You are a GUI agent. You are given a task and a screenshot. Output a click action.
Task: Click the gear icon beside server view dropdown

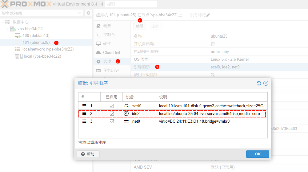88,13
